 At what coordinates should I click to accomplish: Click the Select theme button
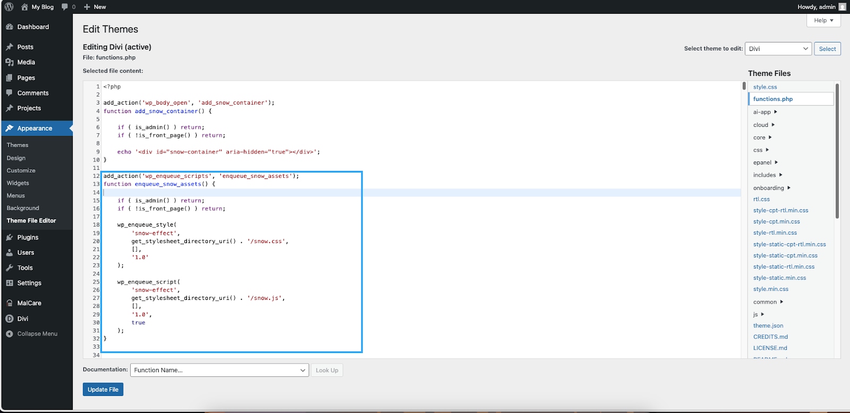(x=827, y=49)
